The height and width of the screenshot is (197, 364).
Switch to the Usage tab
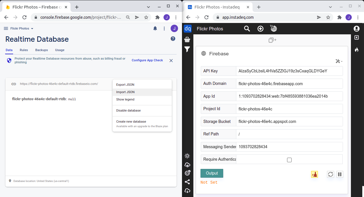click(60, 50)
